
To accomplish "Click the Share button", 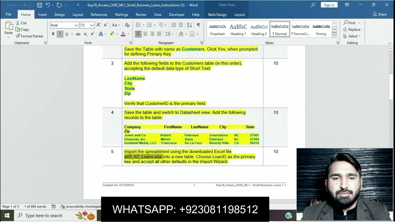I will coord(380,14).
